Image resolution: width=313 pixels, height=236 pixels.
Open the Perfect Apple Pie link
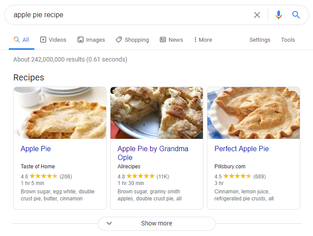[x=241, y=149]
